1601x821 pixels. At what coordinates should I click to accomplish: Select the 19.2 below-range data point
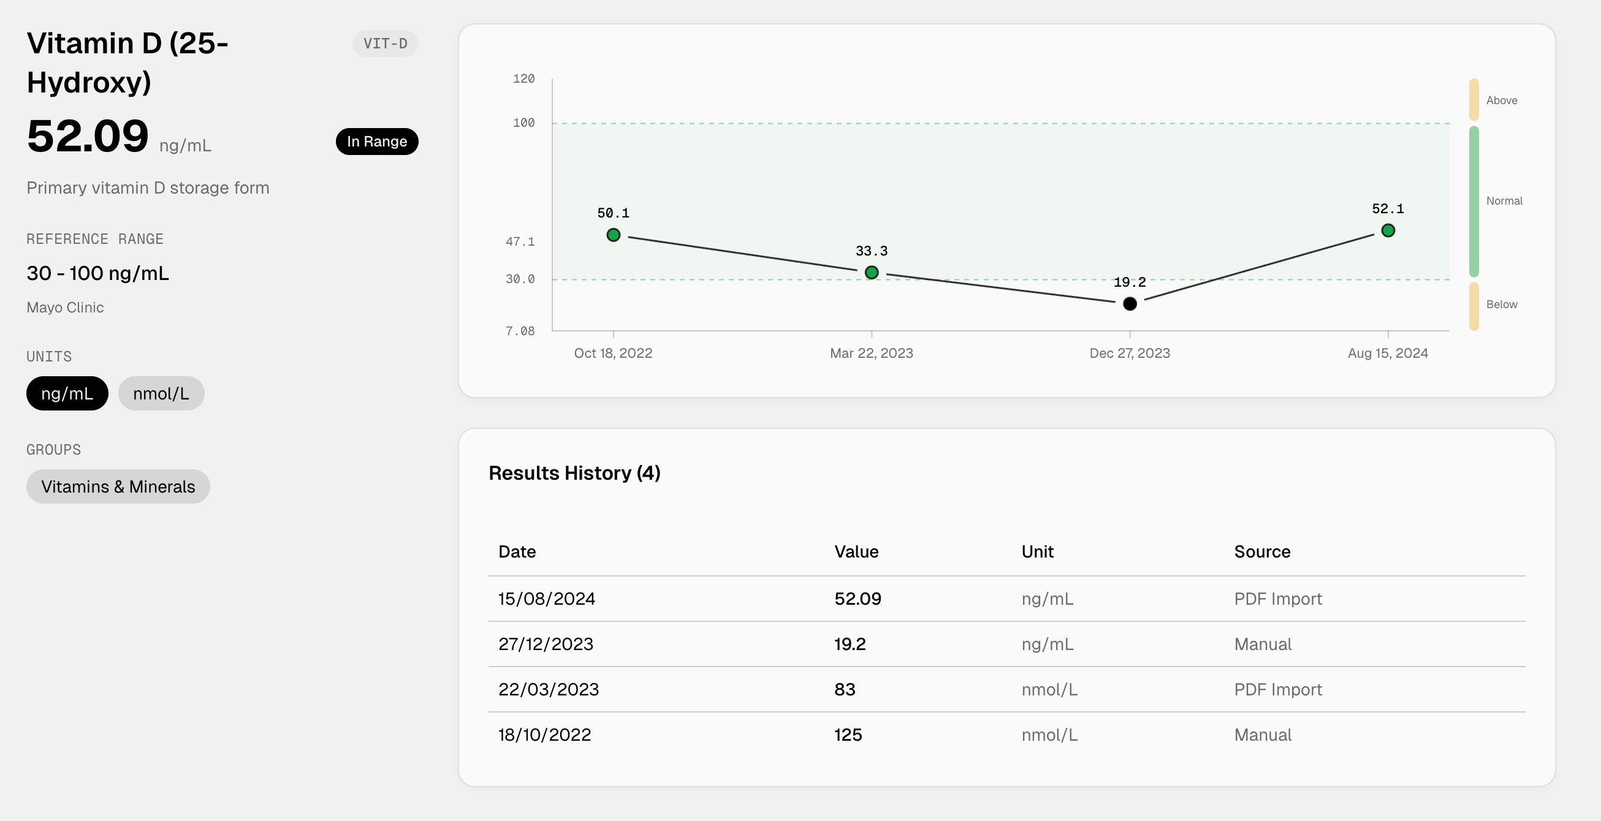coord(1129,305)
